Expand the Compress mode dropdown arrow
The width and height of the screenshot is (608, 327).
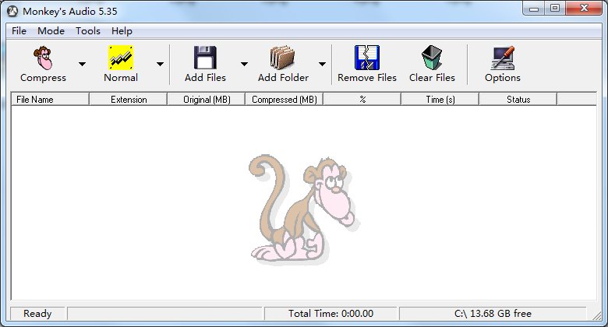(82, 65)
